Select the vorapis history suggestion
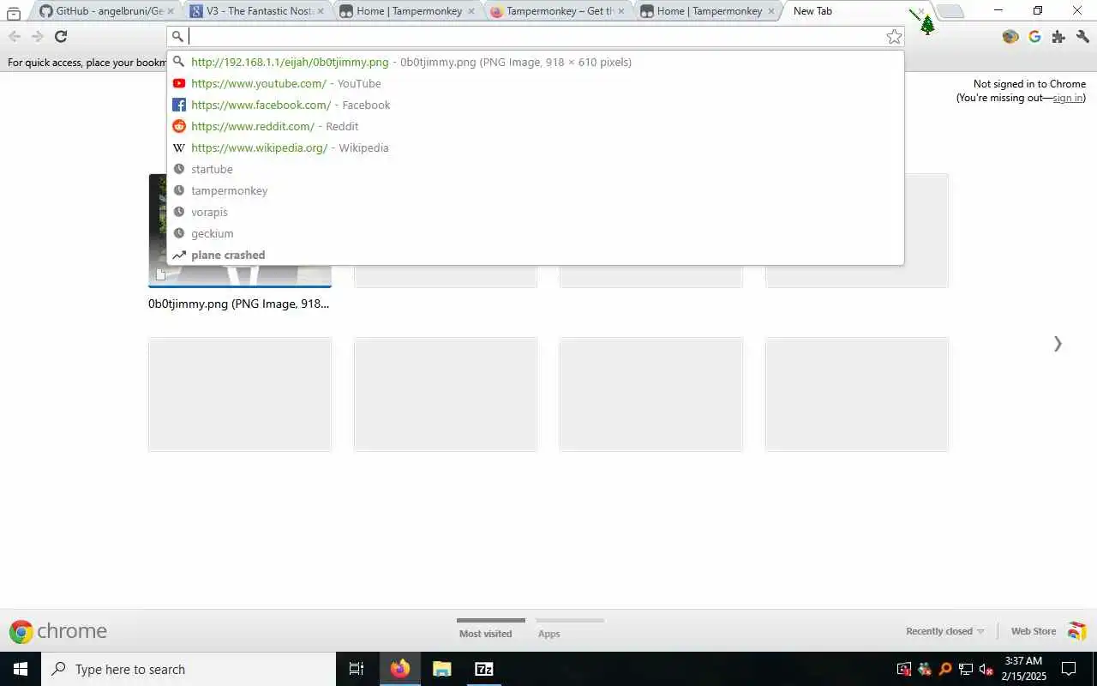 (536, 212)
